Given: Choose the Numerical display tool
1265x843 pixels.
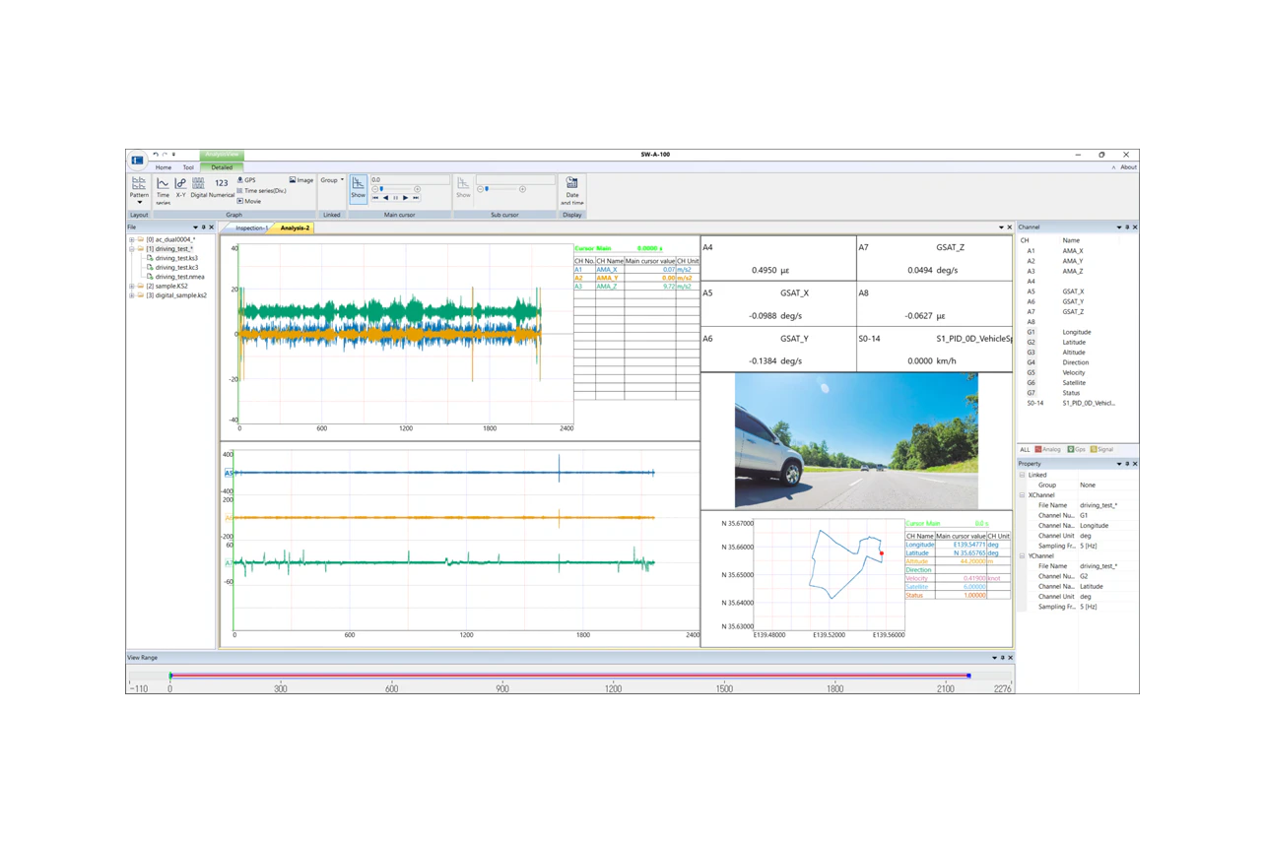Looking at the screenshot, I should click(222, 186).
